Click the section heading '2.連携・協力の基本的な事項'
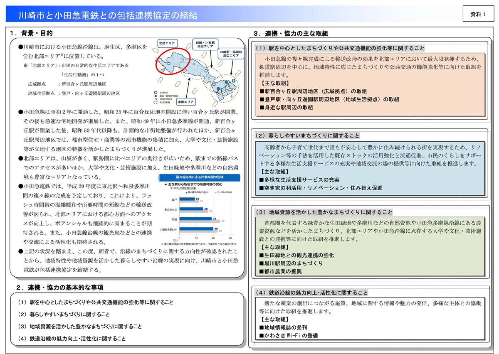 [59, 288]
